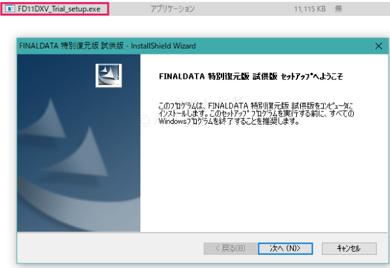Close the InstallShield Wizard window

pyautogui.click(x=379, y=46)
